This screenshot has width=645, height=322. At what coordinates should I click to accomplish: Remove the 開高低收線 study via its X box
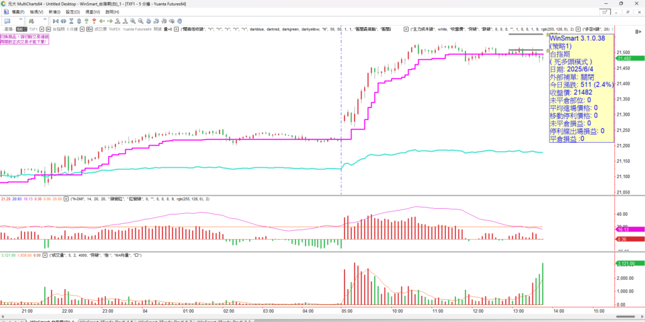[176, 29]
